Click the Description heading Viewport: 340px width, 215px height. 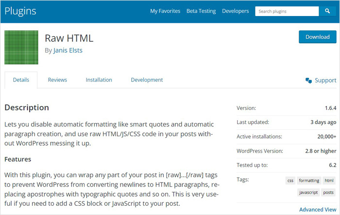(x=27, y=107)
